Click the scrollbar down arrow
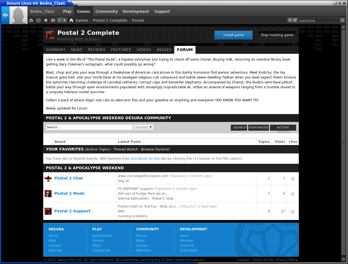The width and height of the screenshot is (348, 264). [x=343, y=259]
